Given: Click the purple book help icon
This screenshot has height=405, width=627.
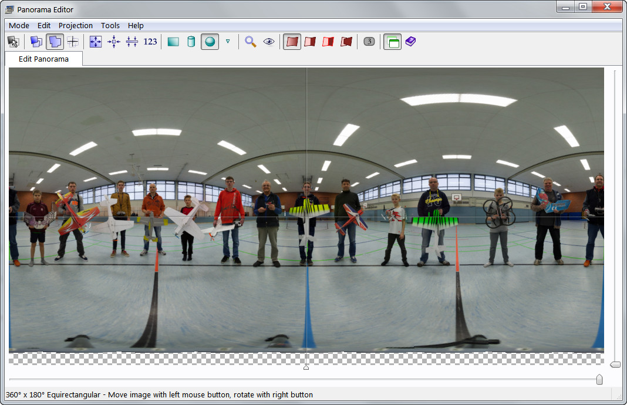Looking at the screenshot, I should coord(410,42).
